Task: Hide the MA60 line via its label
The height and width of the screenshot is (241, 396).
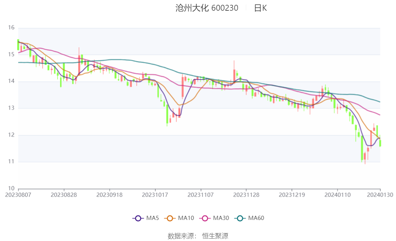Action: [256, 218]
